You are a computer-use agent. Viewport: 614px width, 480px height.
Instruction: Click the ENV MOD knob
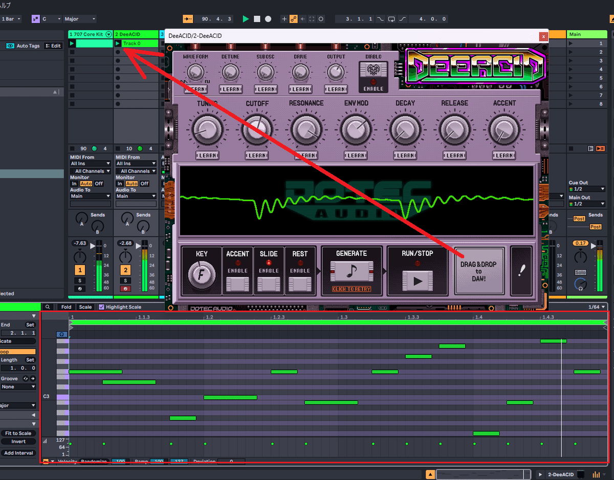point(356,129)
